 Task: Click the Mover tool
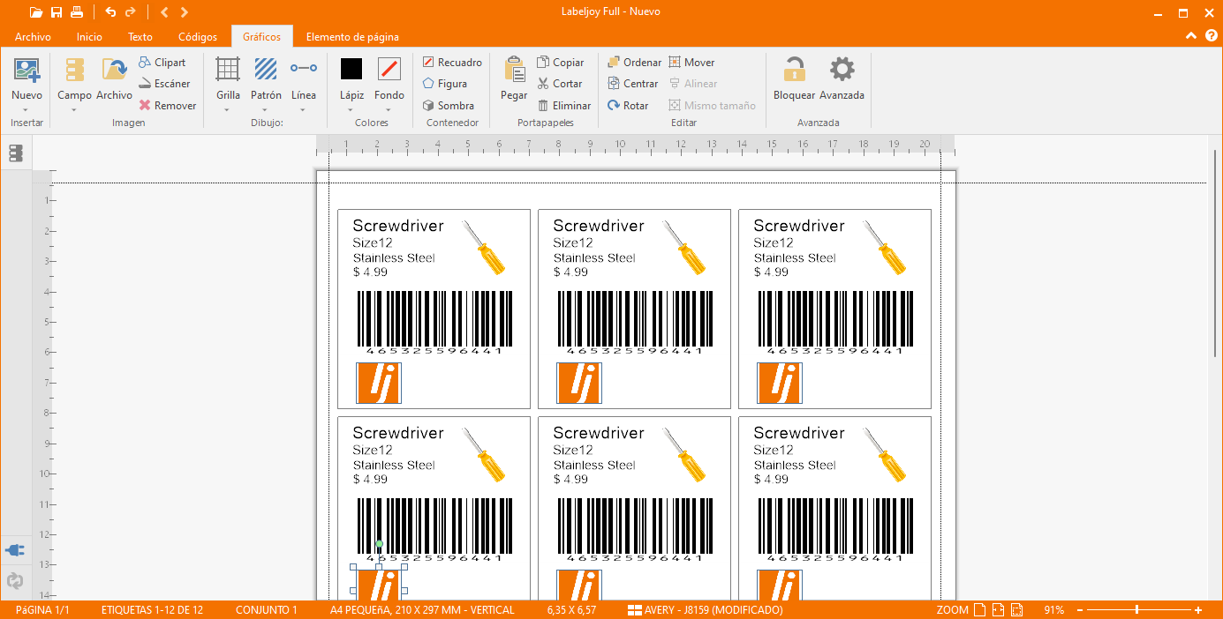point(691,63)
